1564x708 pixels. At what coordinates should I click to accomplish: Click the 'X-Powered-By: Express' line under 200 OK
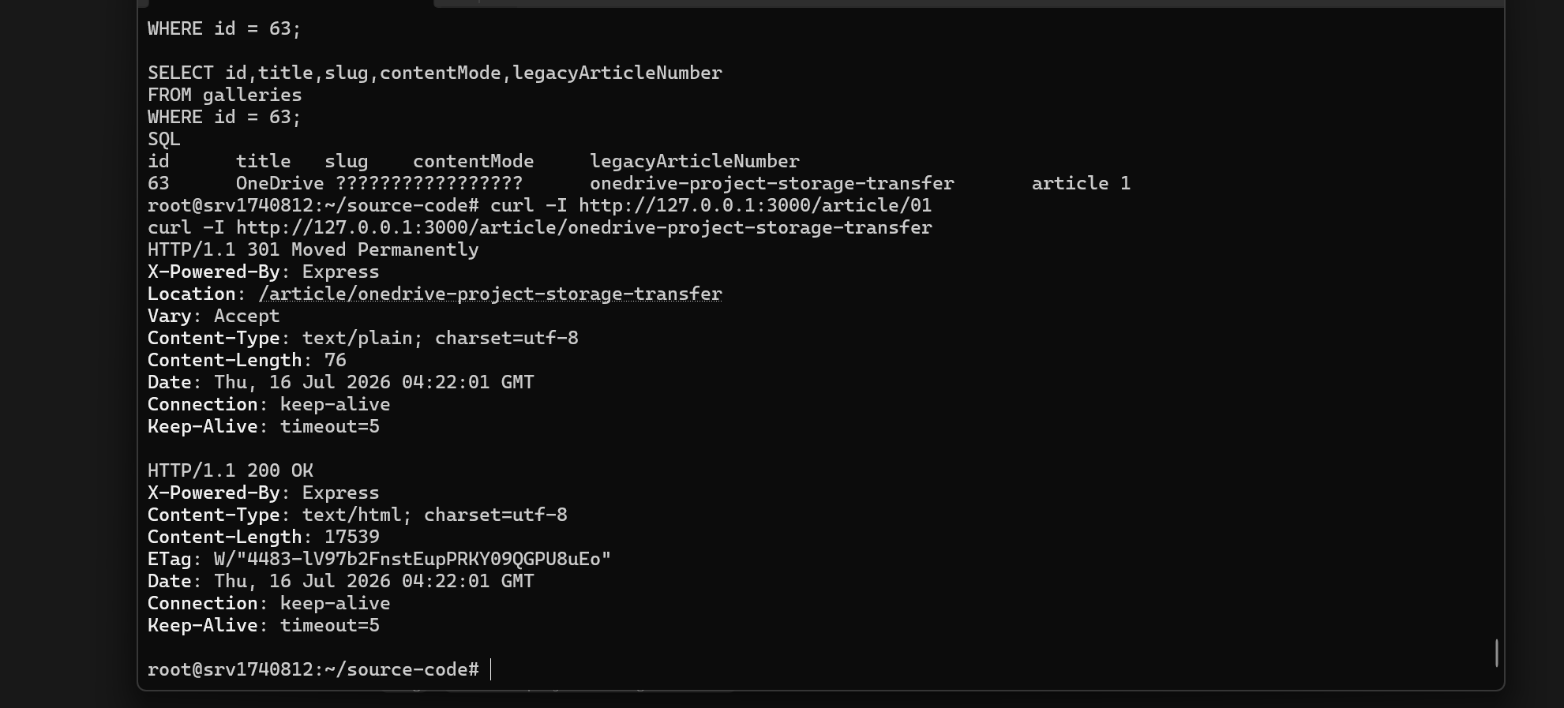263,493
